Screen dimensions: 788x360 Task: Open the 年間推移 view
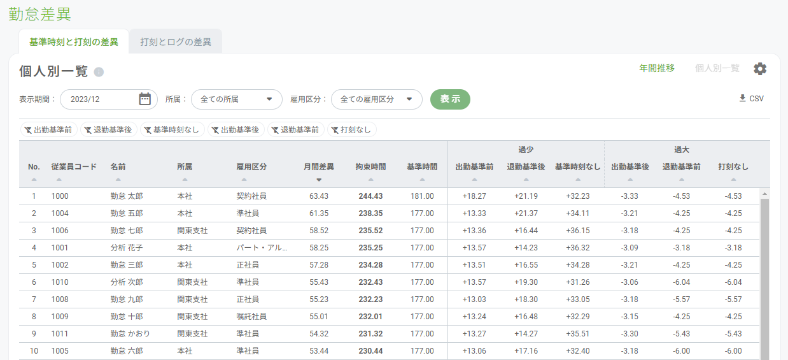click(657, 68)
